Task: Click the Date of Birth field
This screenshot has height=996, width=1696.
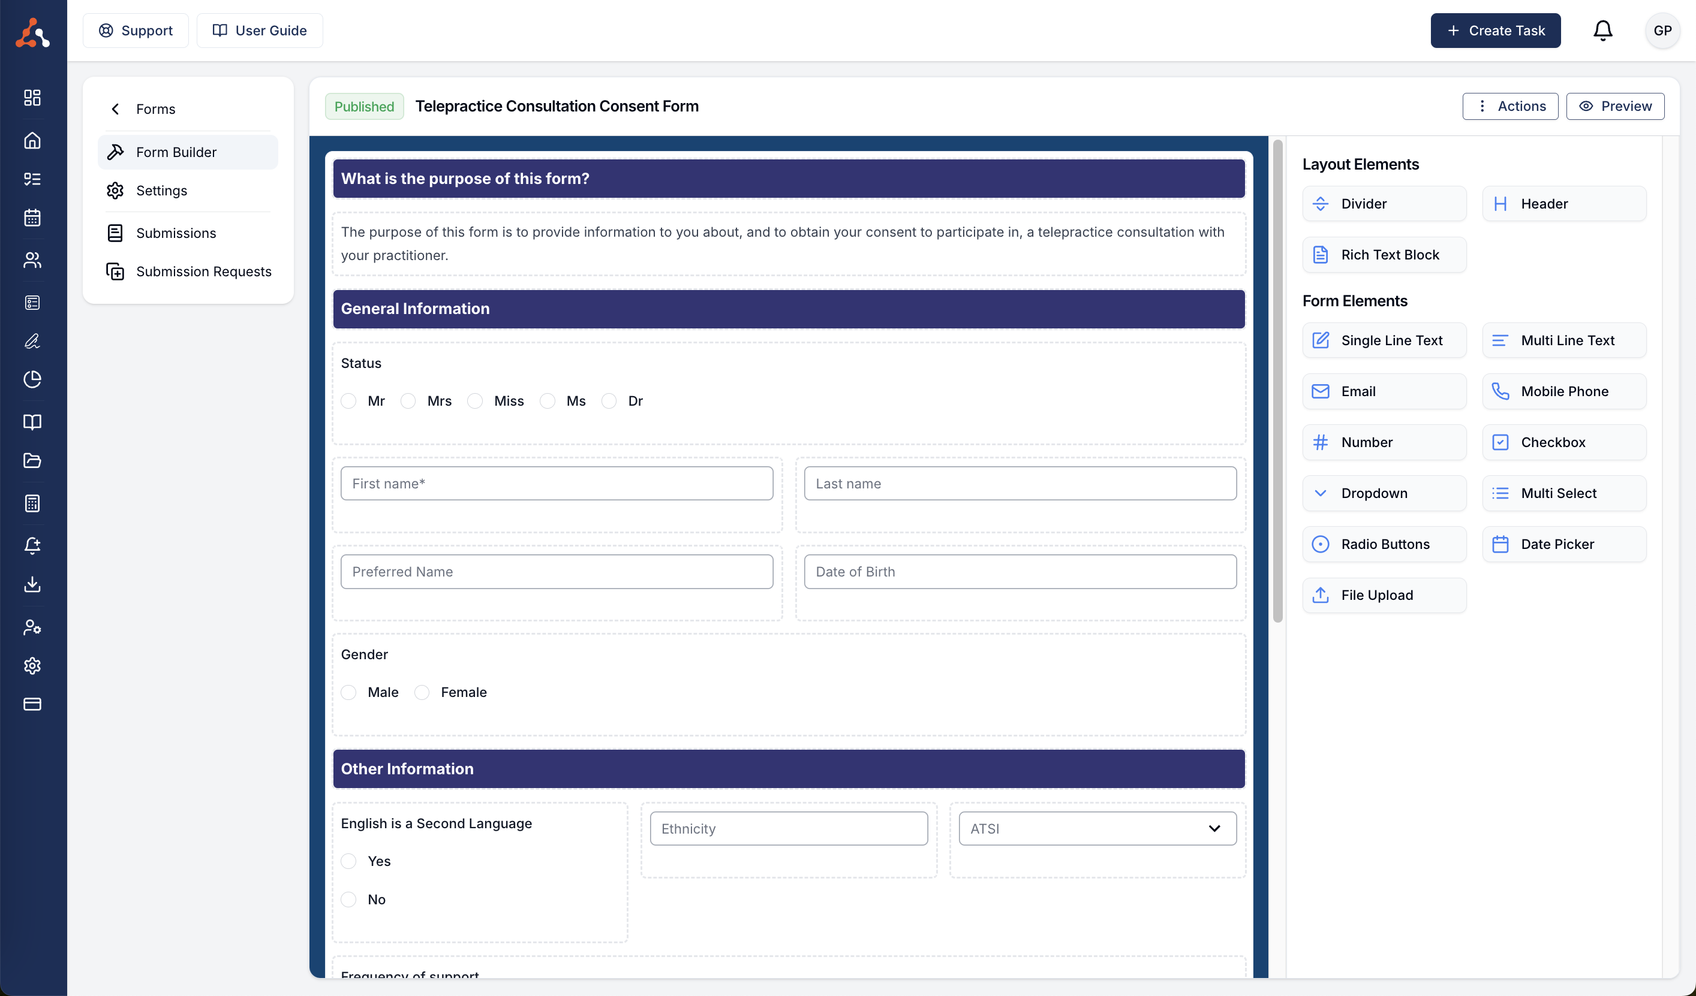Action: [1020, 572]
